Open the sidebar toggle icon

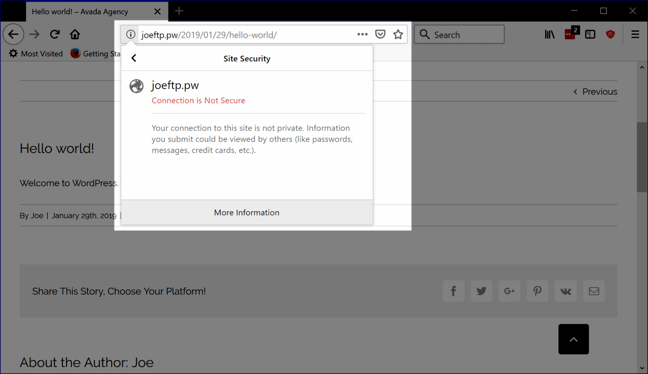point(590,34)
